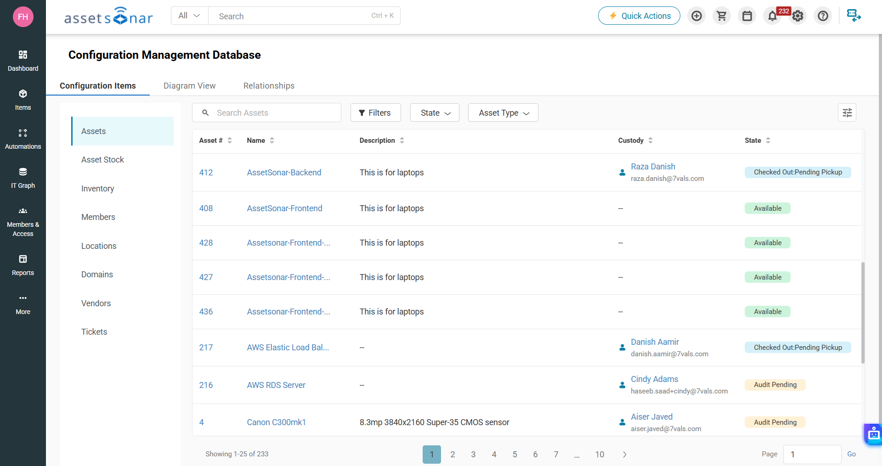The width and height of the screenshot is (882, 466).
Task: Open the More menu in sidebar
Action: tap(23, 304)
